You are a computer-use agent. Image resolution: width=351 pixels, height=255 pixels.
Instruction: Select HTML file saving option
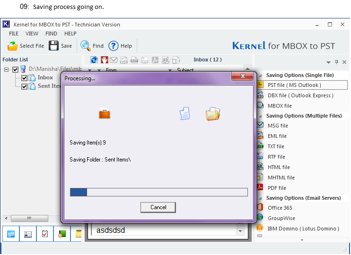point(279,167)
